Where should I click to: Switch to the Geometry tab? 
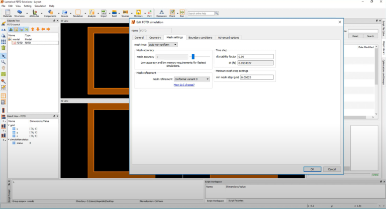tap(155, 37)
